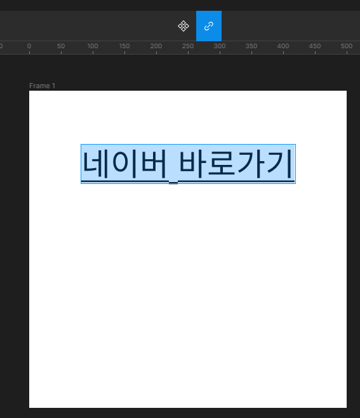Click the ruler mark labeled 250
Image resolution: width=360 pixels, height=418 pixels.
click(188, 46)
